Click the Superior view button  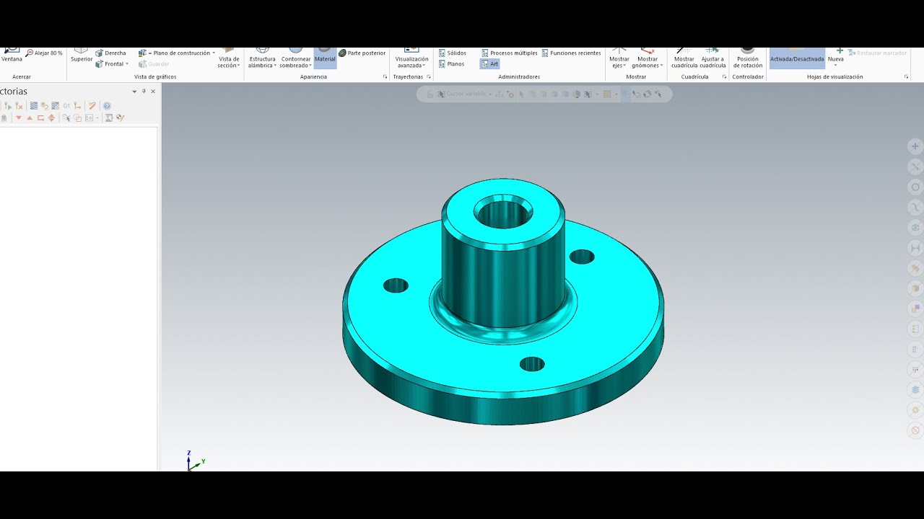pyautogui.click(x=82, y=56)
